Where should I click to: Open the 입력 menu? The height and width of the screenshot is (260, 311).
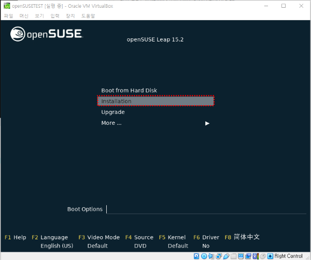(55, 16)
